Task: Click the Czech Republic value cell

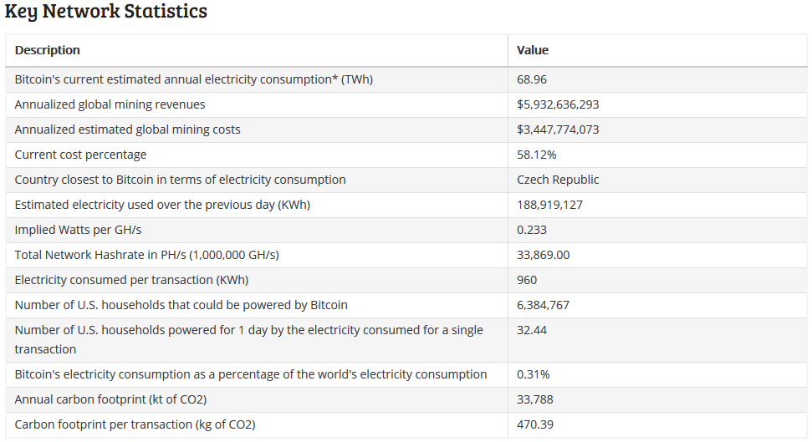Action: [x=558, y=180]
